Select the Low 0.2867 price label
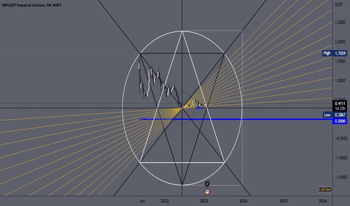This screenshot has width=350, height=206. [x=335, y=115]
